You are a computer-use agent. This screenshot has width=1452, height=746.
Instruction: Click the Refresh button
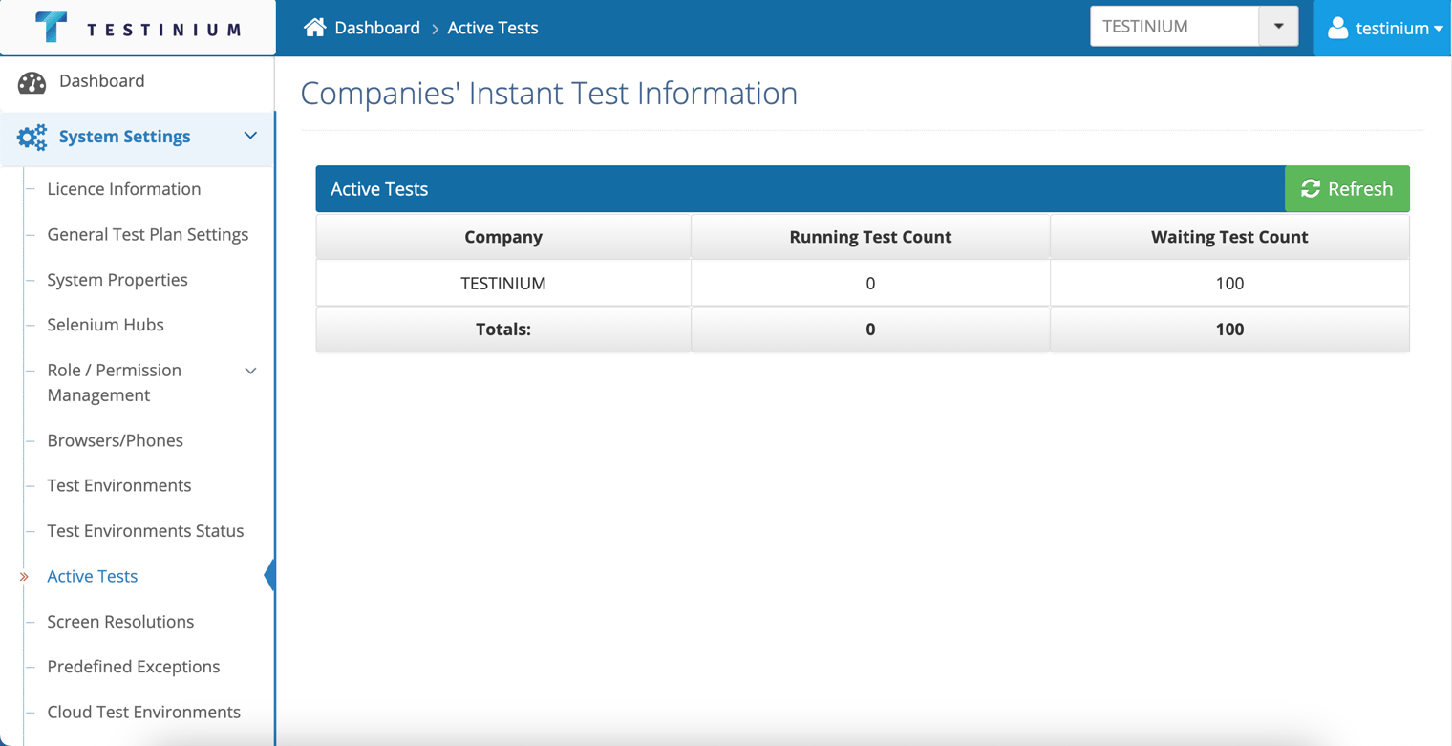pos(1347,189)
